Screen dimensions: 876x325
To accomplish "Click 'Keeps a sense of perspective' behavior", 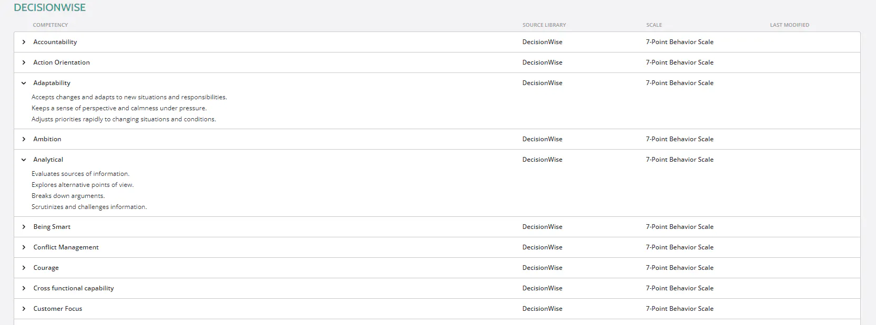I will (119, 108).
